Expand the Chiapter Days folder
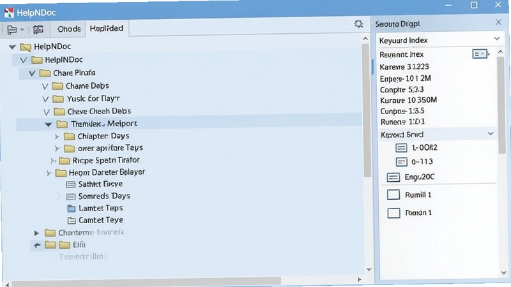This screenshot has width=511, height=287. point(57,136)
